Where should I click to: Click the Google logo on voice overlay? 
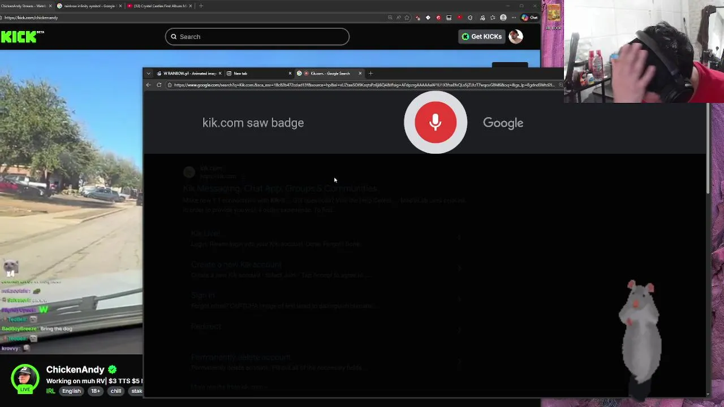[503, 123]
